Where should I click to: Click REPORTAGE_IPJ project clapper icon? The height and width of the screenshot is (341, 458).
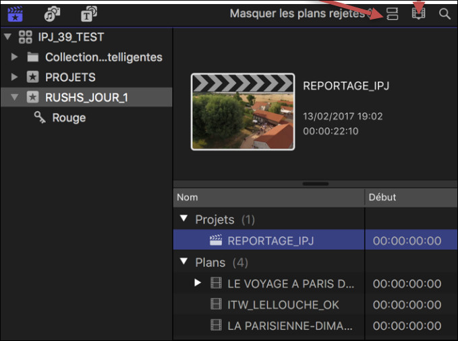click(x=216, y=240)
